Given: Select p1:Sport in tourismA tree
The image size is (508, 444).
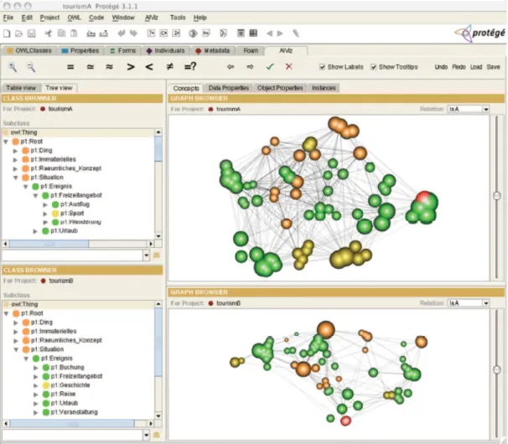Looking at the screenshot, I should click(72, 214).
